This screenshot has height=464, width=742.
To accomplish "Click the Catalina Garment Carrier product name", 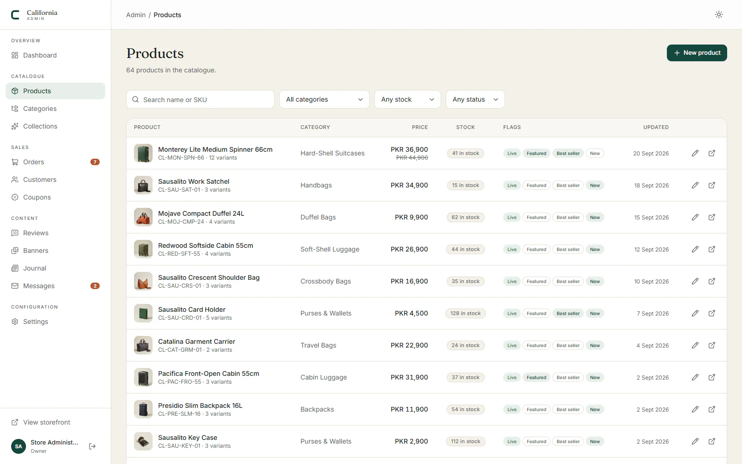I will (197, 342).
